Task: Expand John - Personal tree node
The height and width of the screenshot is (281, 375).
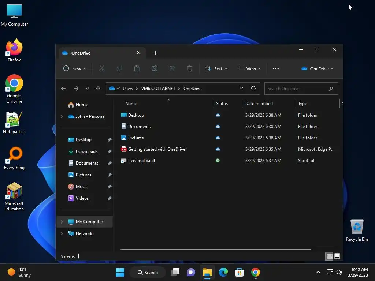Action: [x=62, y=116]
